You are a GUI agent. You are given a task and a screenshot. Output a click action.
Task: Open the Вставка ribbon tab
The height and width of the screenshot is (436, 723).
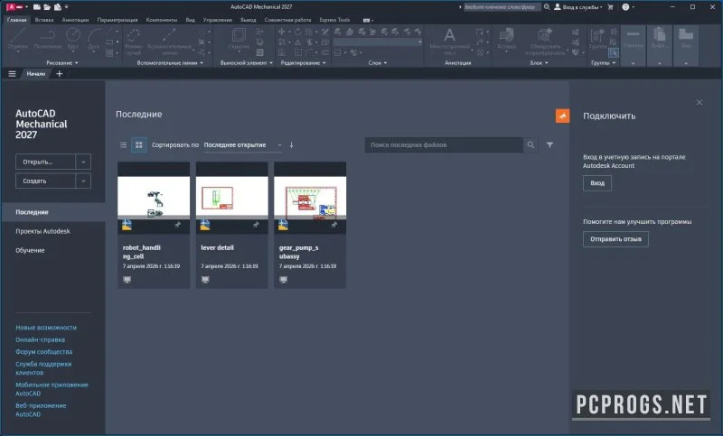(x=44, y=20)
